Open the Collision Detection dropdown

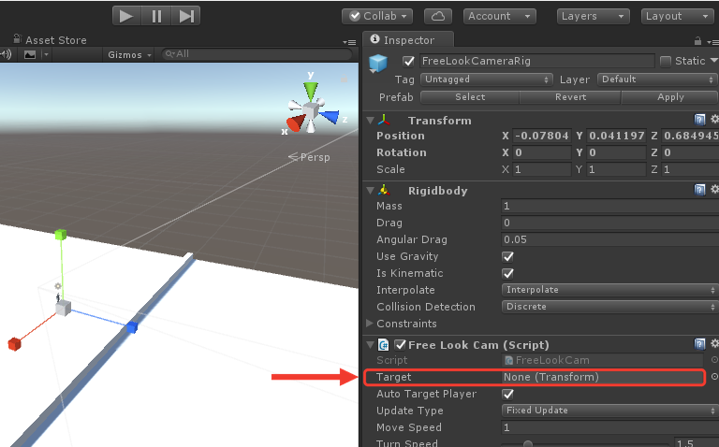click(x=609, y=307)
